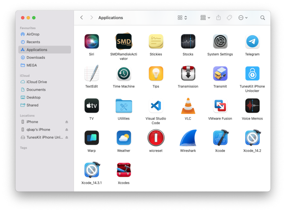Go back with the left chevron

pyautogui.click(x=81, y=17)
